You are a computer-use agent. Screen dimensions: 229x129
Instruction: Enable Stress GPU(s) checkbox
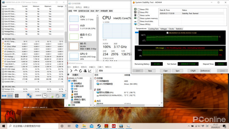click(139, 25)
